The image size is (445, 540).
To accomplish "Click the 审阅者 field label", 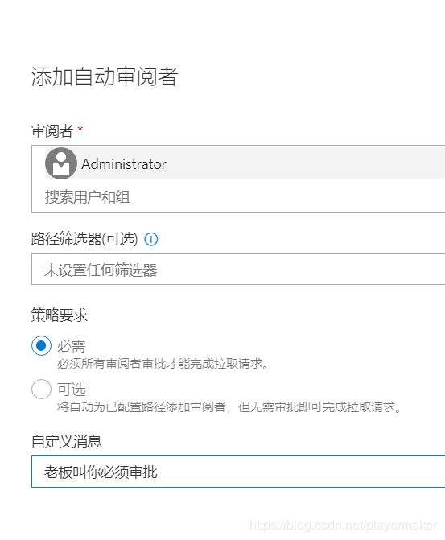I will click(52, 131).
